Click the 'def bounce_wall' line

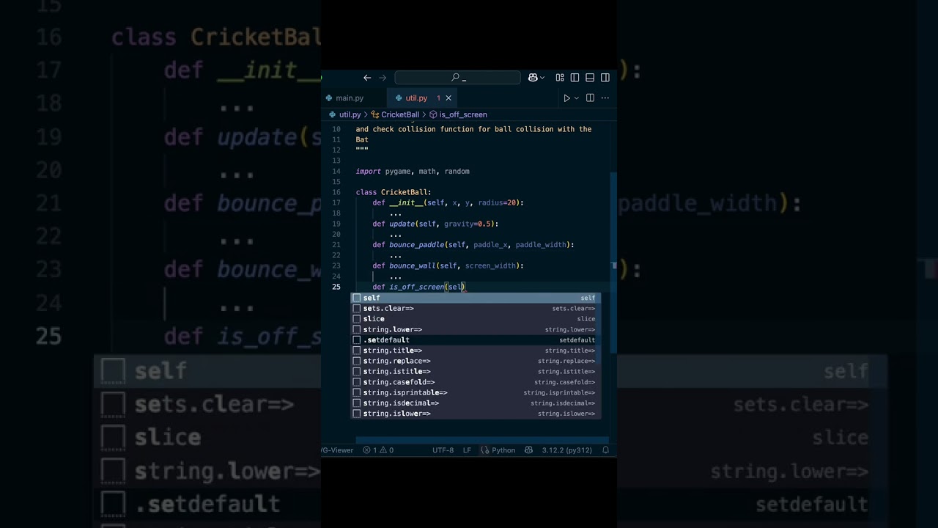(448, 266)
